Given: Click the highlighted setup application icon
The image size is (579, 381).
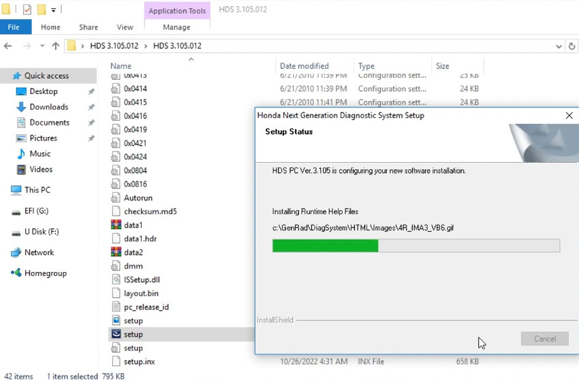Looking at the screenshot, I should coord(116,334).
